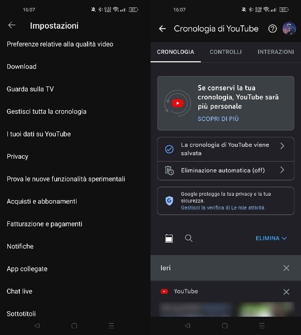Tap Gestisci la verifica di Le mie attività
This screenshot has width=301, height=335.
[223, 208]
